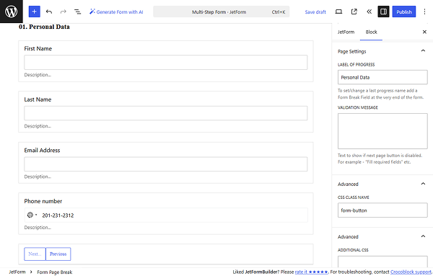433x276 pixels.
Task: Collapse the Page Settings panel
Action: pos(382,51)
